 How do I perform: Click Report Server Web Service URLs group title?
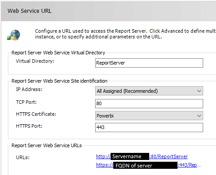pos(46,145)
